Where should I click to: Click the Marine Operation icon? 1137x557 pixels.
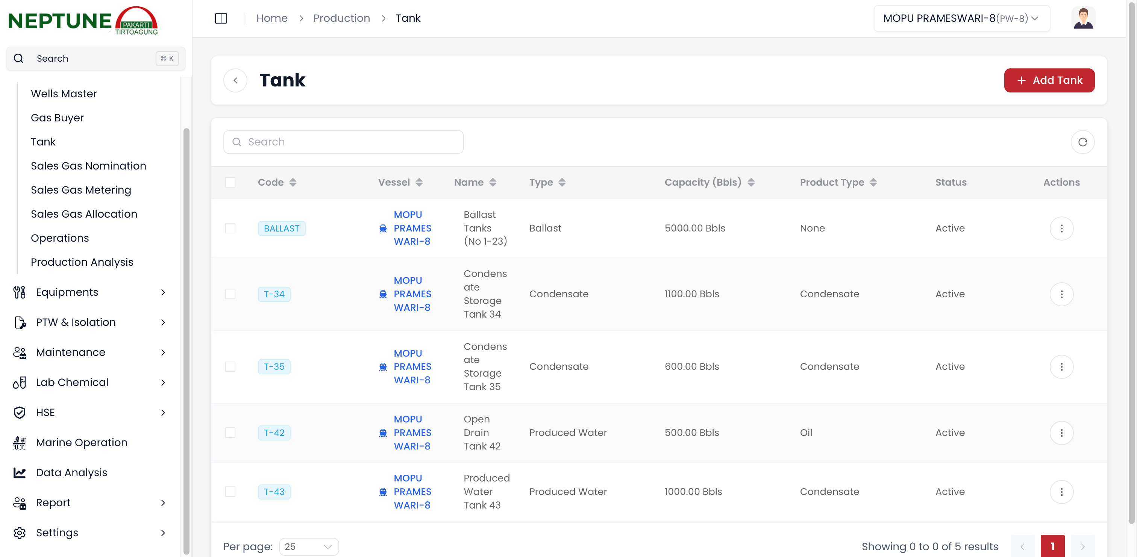point(20,442)
